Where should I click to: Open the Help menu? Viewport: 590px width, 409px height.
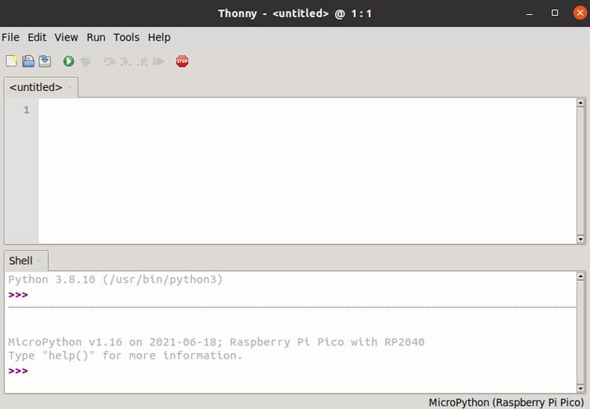(159, 37)
